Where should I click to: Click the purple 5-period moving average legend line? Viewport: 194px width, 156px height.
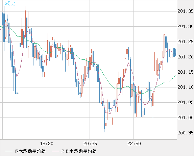point(9,151)
